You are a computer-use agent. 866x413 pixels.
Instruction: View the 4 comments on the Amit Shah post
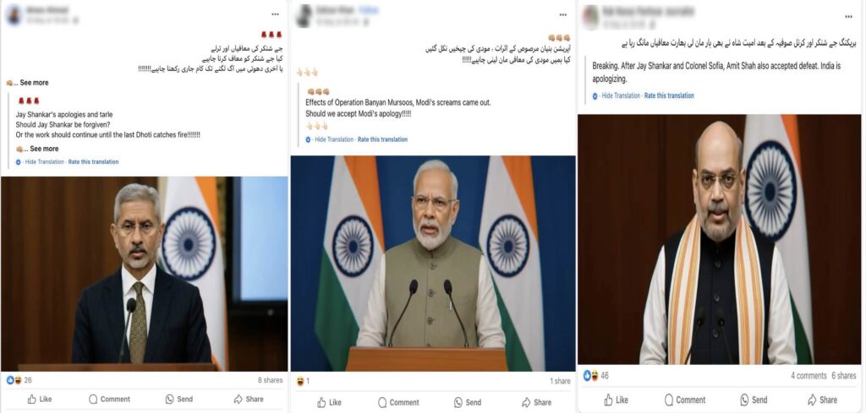[808, 376]
